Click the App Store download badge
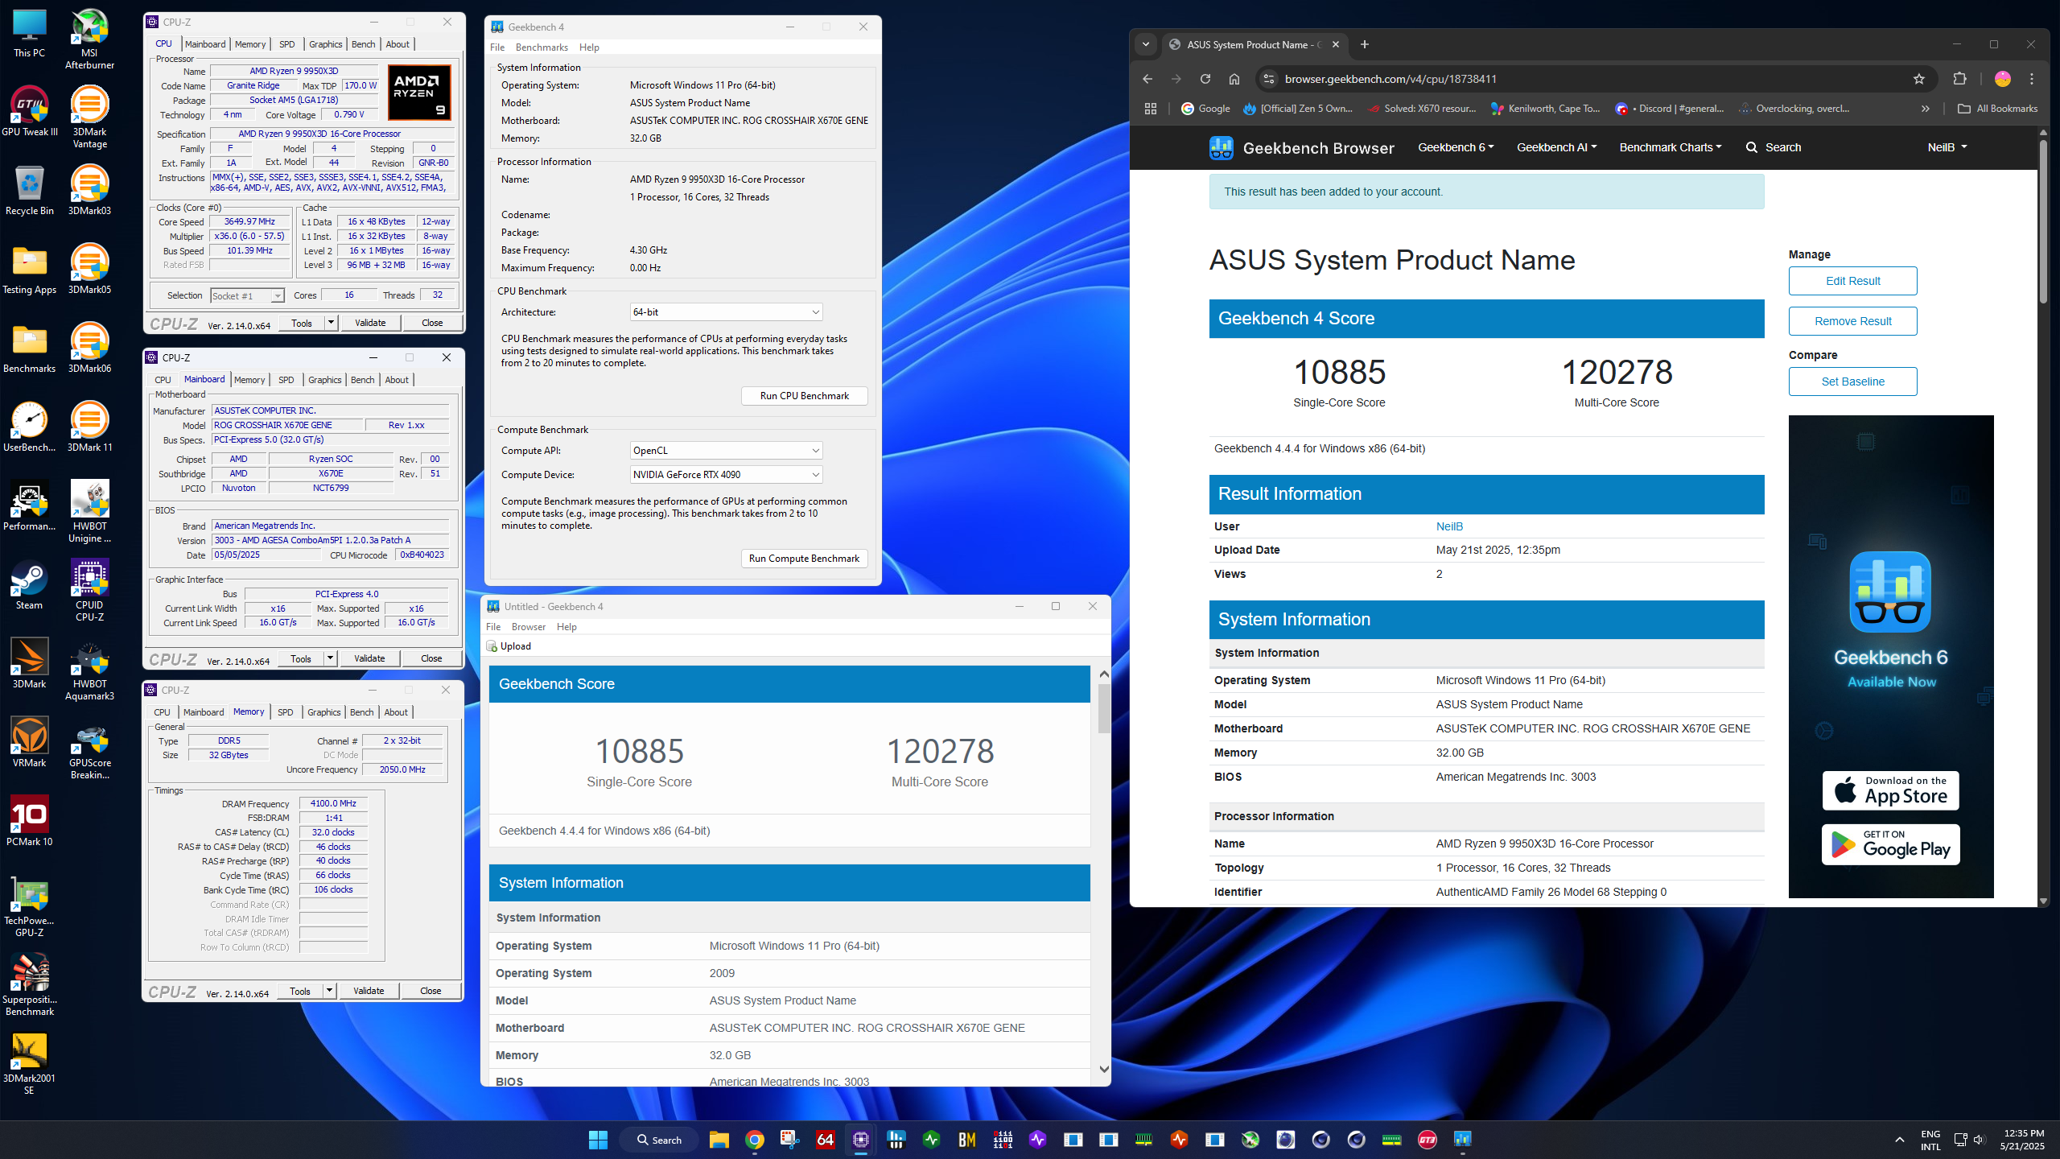 pos(1890,790)
